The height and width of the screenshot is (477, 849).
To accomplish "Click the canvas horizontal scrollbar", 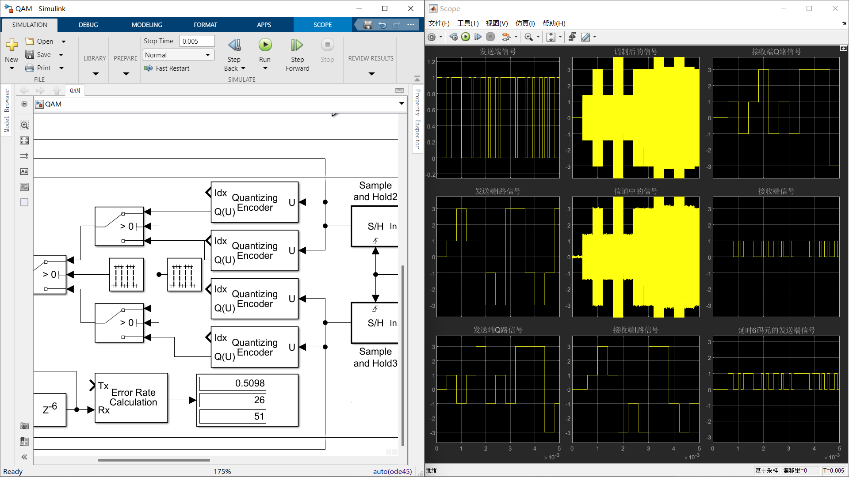I will click(154, 460).
